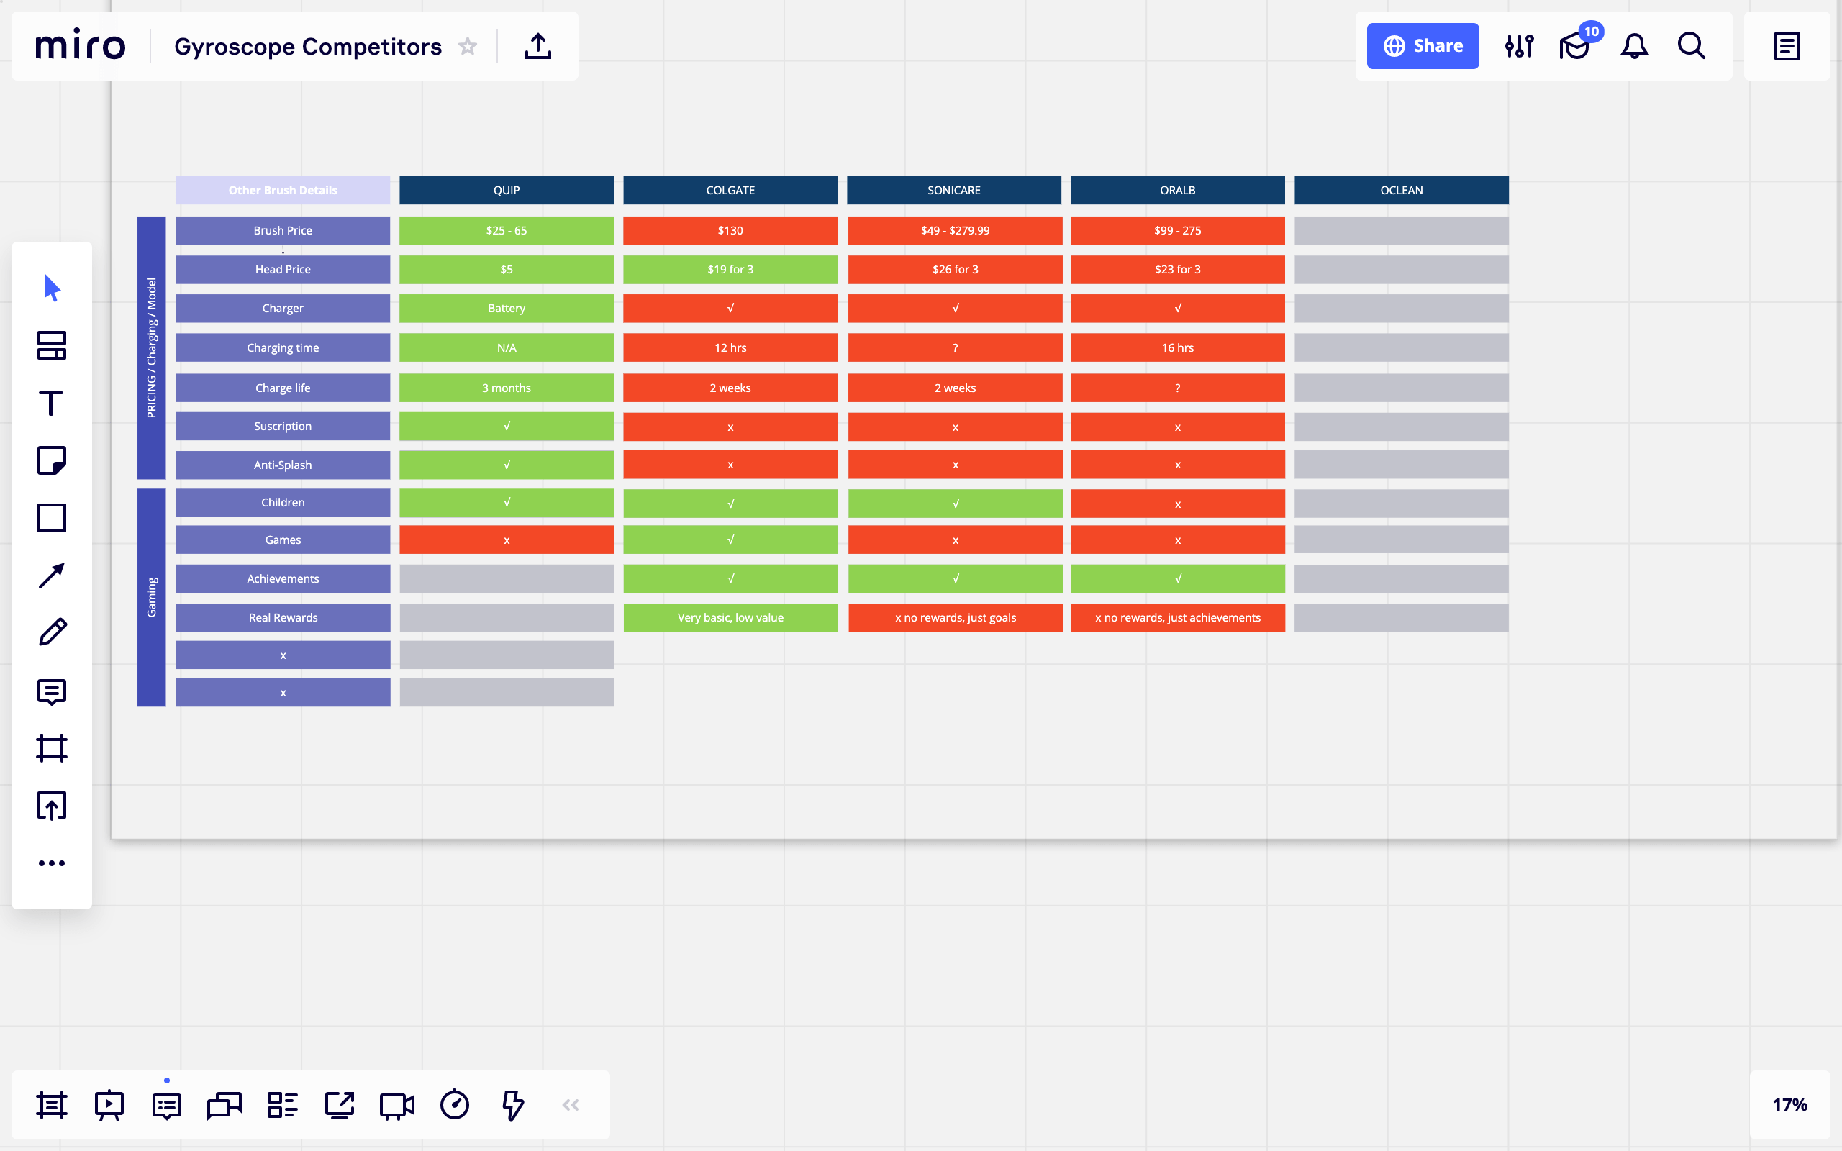Select the Text tool
The width and height of the screenshot is (1842, 1151).
click(52, 404)
